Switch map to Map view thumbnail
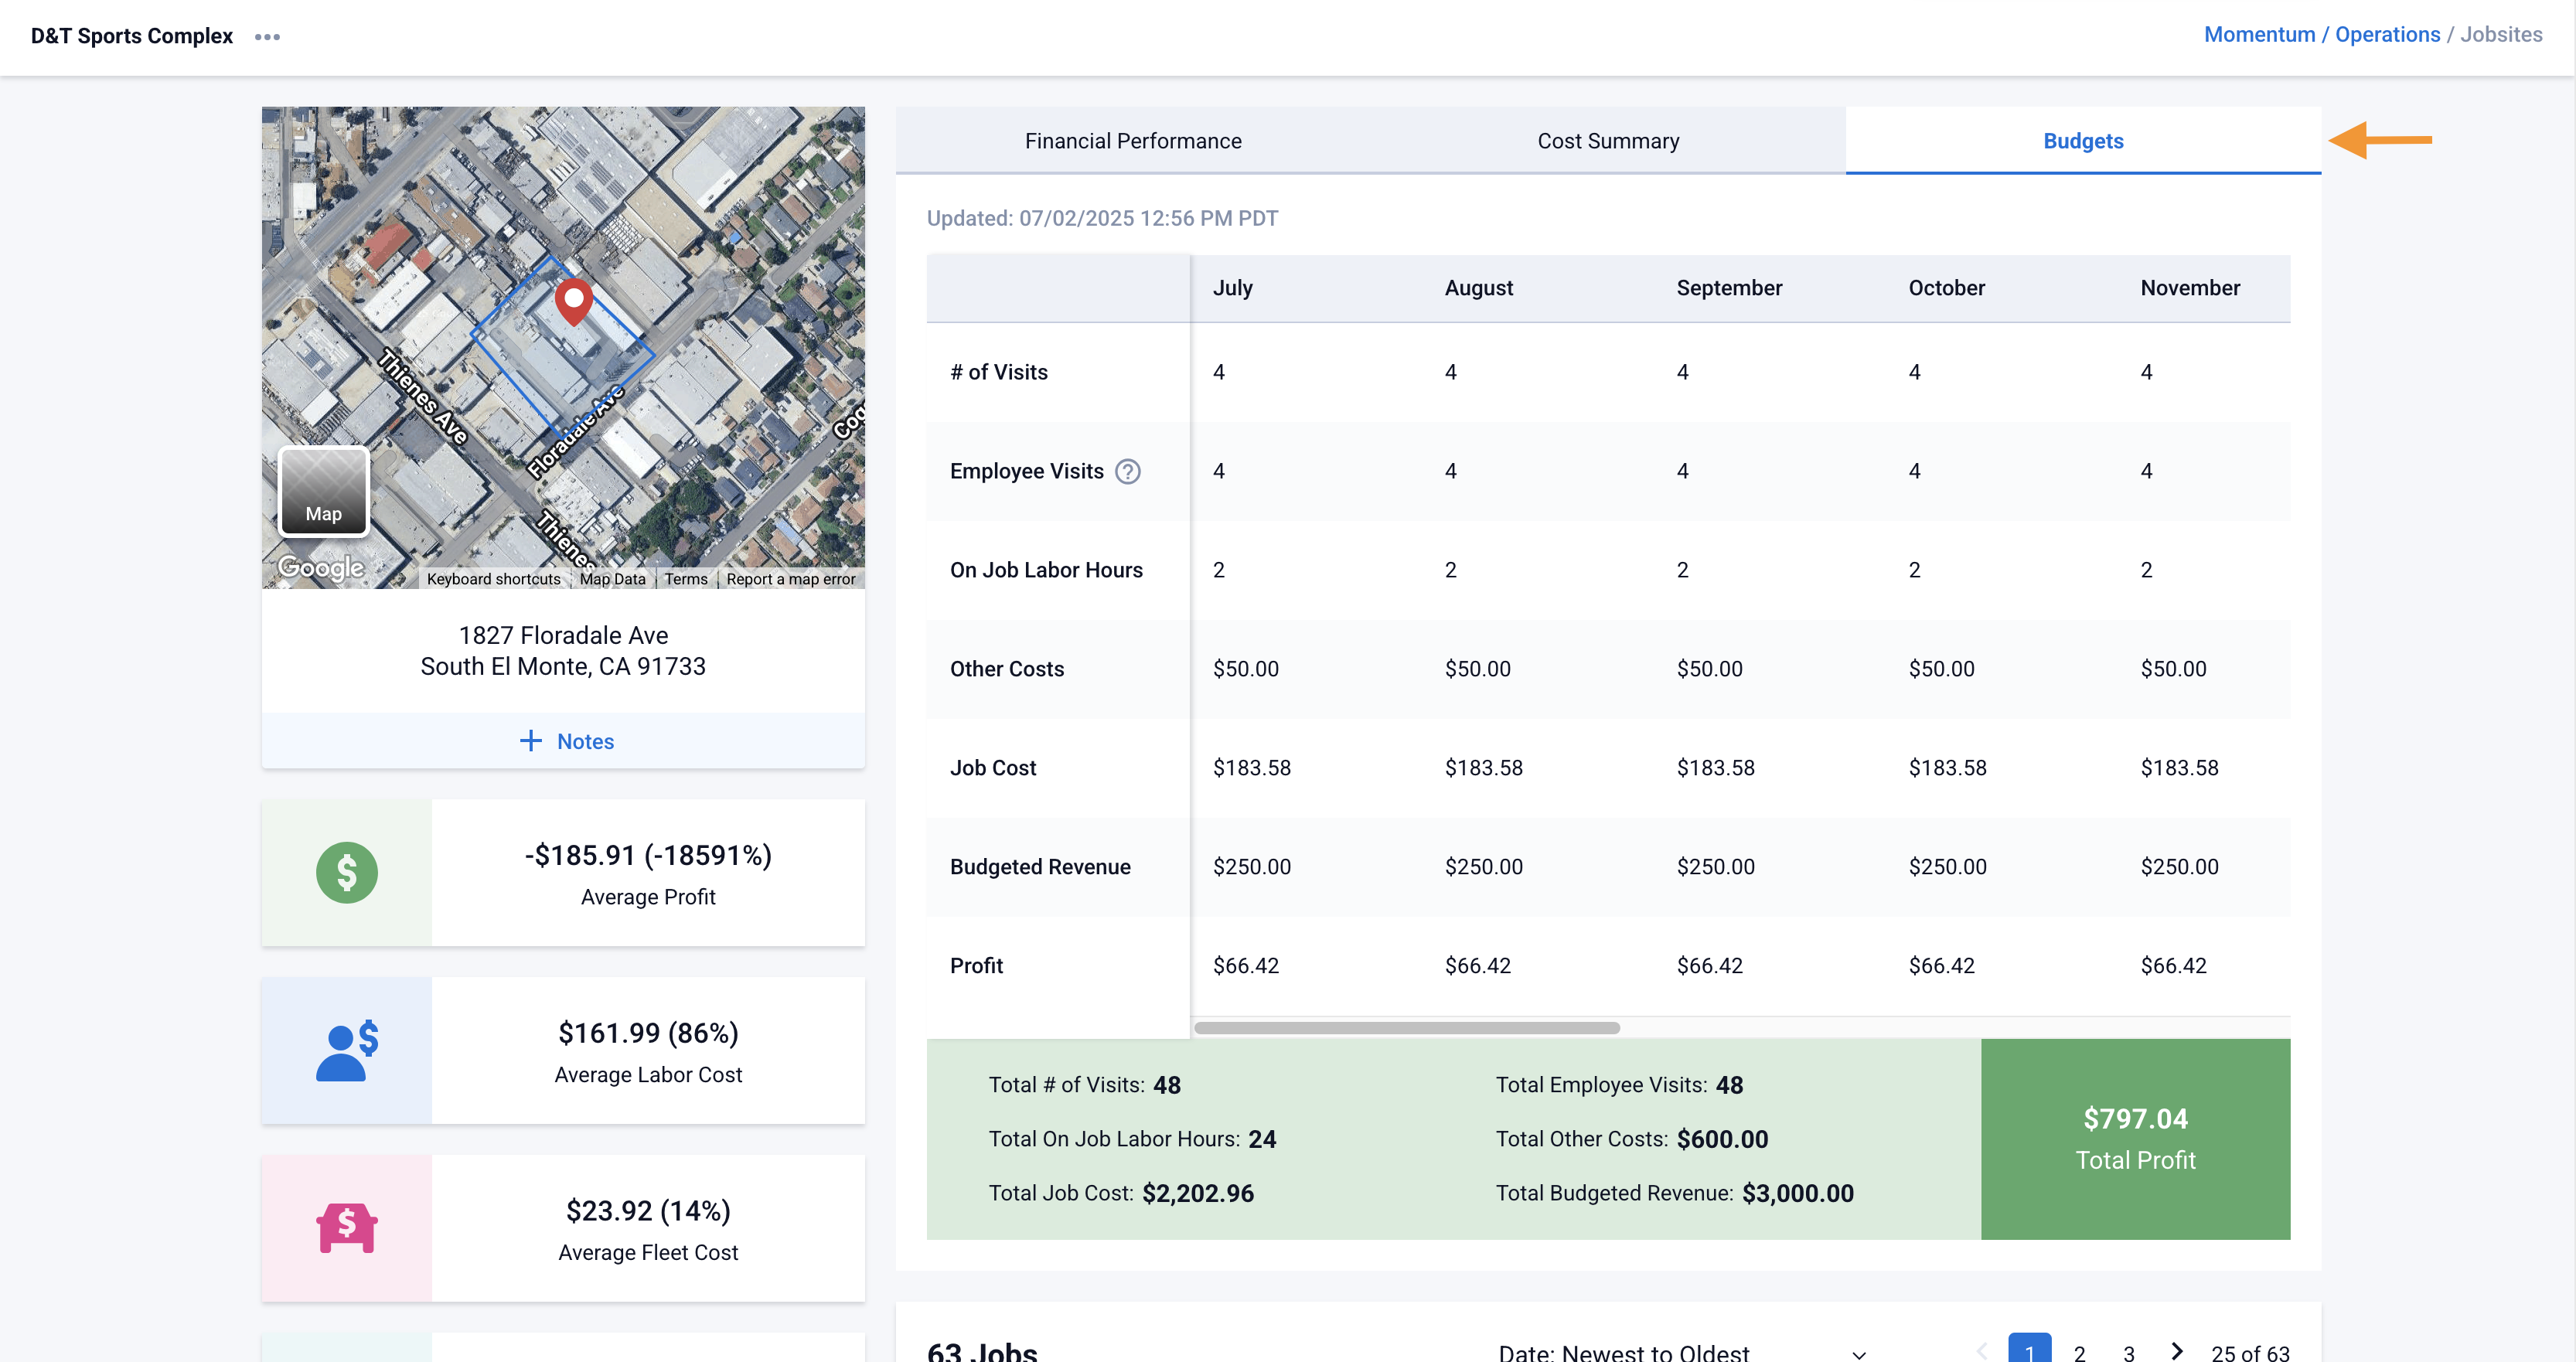 (323, 491)
